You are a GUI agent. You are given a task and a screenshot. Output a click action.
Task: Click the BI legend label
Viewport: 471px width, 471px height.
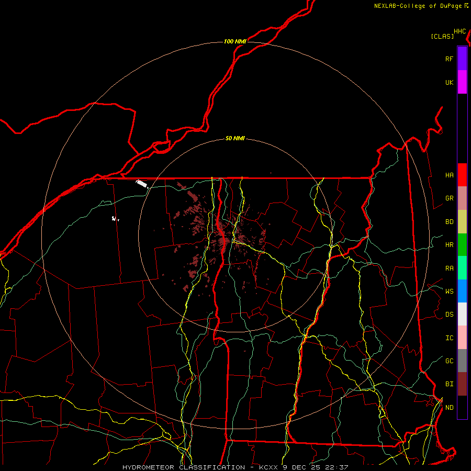449,384
